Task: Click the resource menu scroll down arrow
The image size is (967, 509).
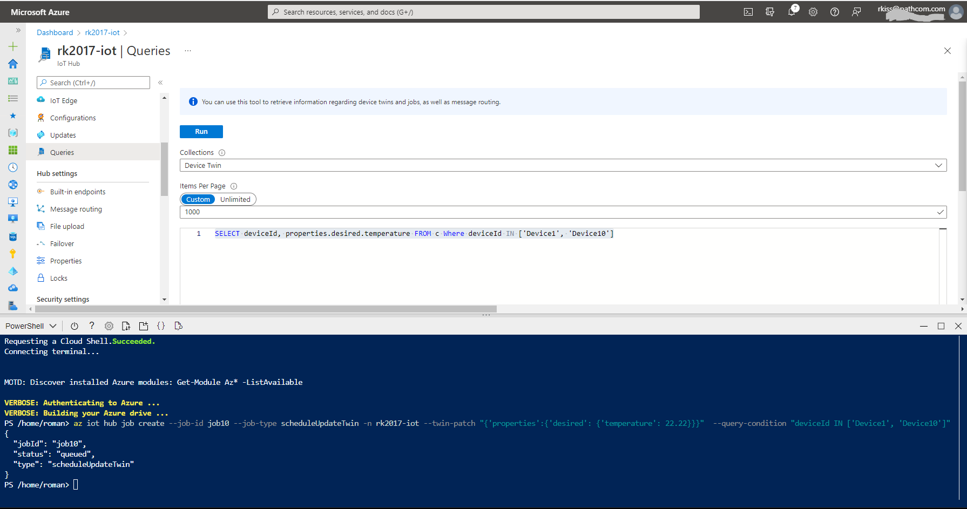Action: pos(164,300)
